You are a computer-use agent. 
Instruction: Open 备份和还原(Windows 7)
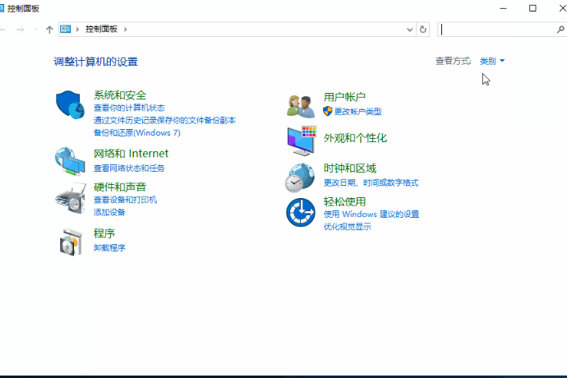pyautogui.click(x=137, y=133)
